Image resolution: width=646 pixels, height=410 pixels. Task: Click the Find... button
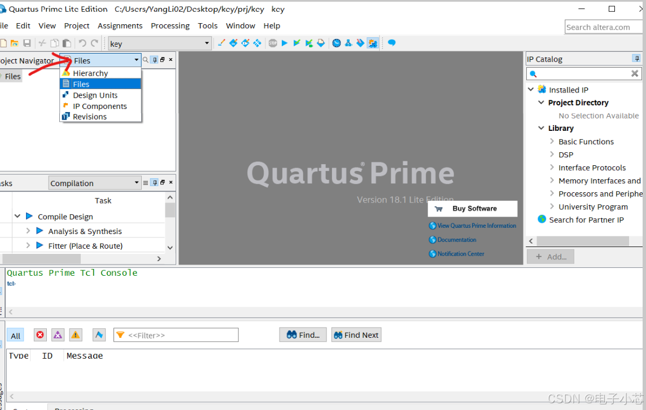pyautogui.click(x=303, y=334)
